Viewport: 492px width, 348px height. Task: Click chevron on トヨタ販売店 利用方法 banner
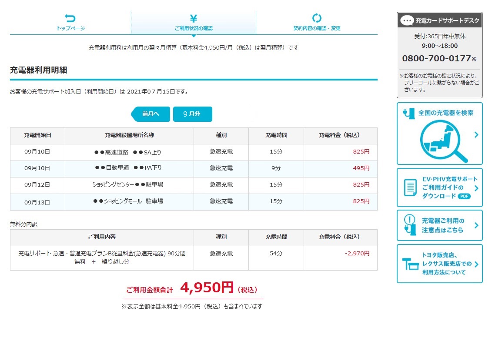(x=476, y=264)
